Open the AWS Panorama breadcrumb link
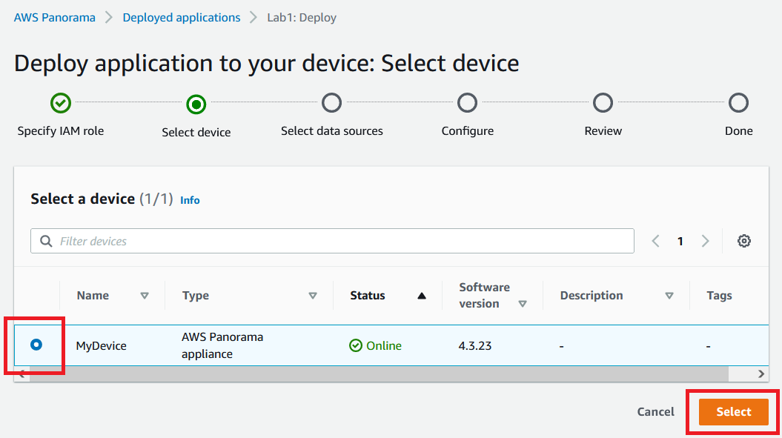The image size is (782, 438). [54, 18]
